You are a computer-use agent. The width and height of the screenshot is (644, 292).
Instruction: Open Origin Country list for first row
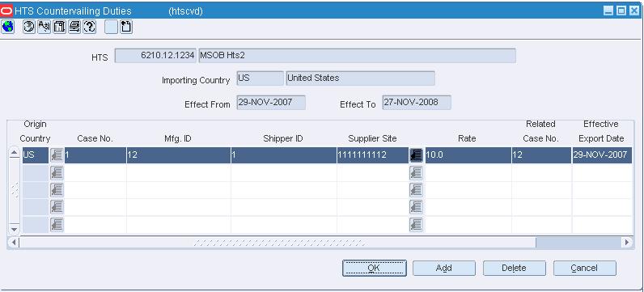57,155
